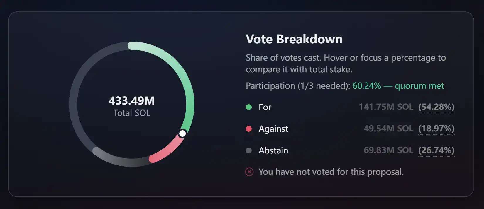Click the 60.24% quorum met status text
Image resolution: width=484 pixels, height=209 pixels.
coord(398,86)
